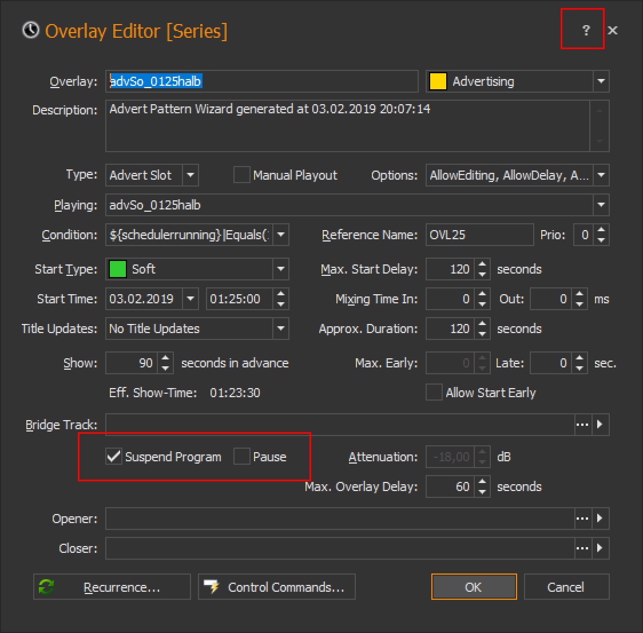The width and height of the screenshot is (643, 633).
Task: Increase Mixing Time In value
Action: [482, 294]
